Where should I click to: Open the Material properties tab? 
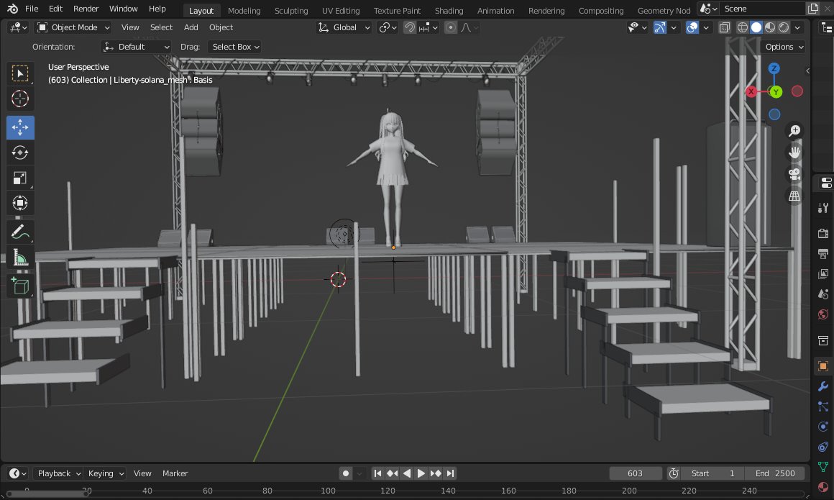click(822, 486)
